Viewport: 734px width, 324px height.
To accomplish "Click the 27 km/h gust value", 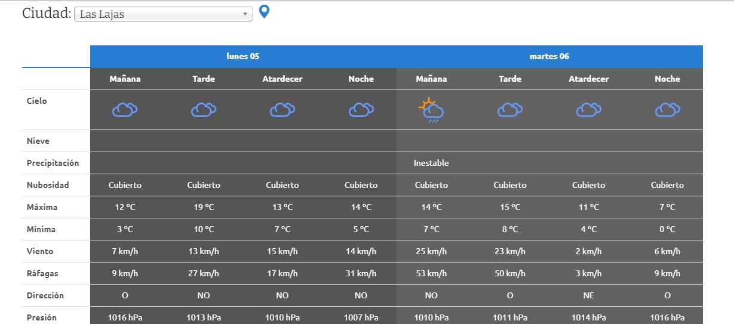I will coord(204,273).
